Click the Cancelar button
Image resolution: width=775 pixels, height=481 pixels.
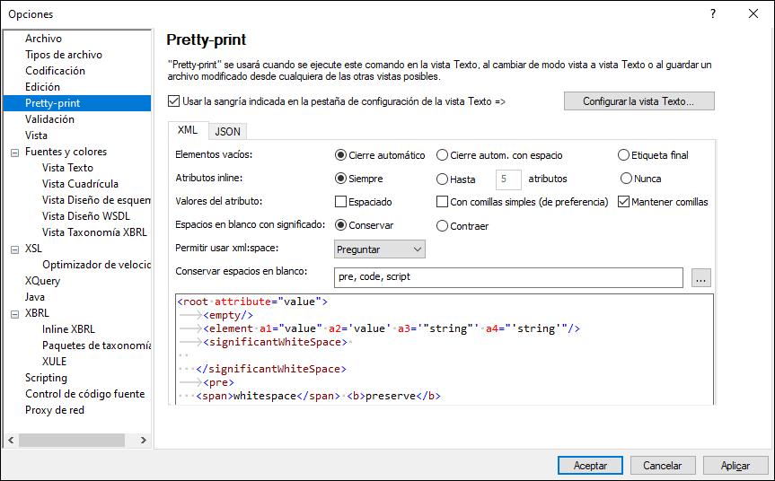point(663,465)
